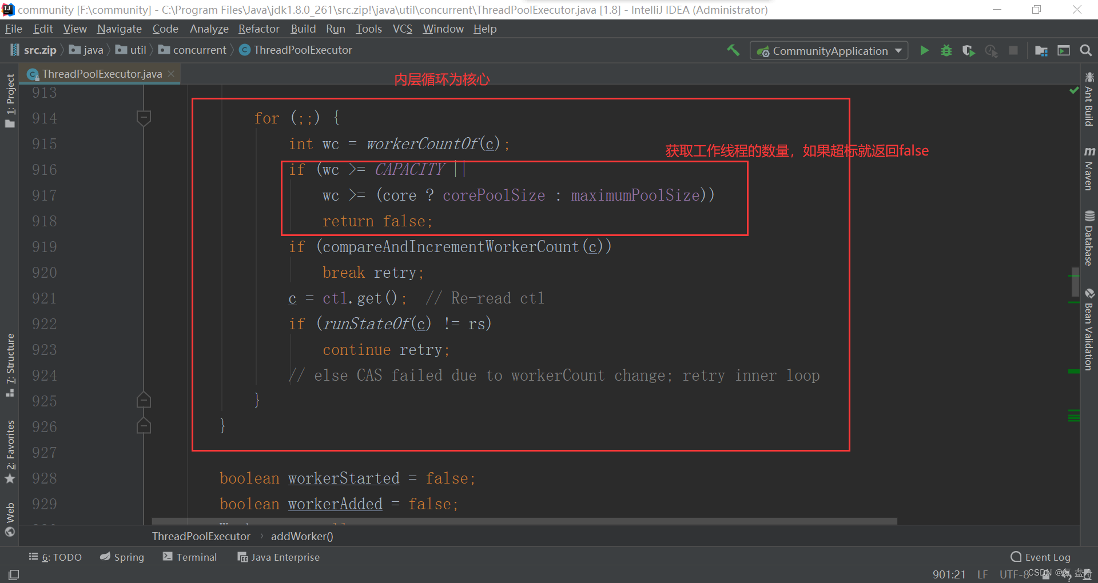Image resolution: width=1098 pixels, height=583 pixels.
Task: Open the Event Log
Action: click(x=1040, y=557)
